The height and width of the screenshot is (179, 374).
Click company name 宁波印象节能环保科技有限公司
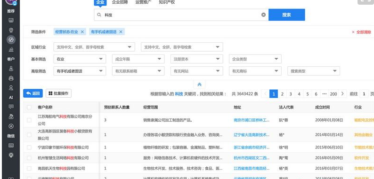pyautogui.click(x=63, y=148)
